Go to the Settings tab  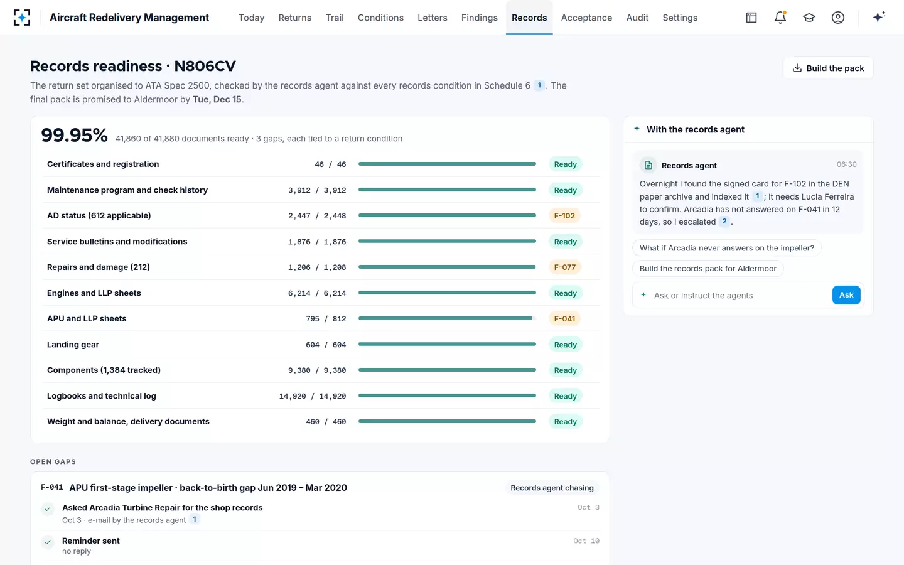tap(680, 18)
